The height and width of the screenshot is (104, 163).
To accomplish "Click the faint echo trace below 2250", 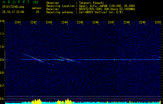I will coord(157,56).
